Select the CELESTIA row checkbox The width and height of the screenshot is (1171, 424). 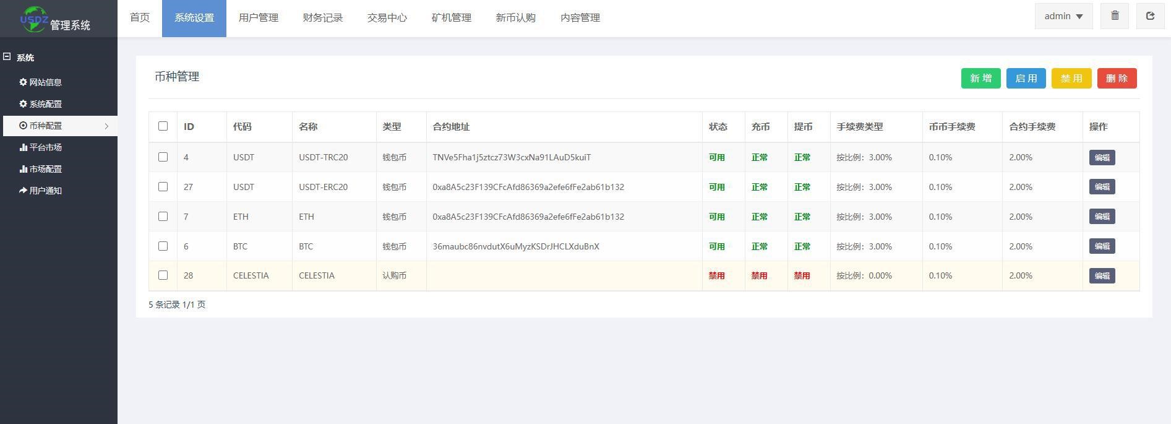point(163,275)
